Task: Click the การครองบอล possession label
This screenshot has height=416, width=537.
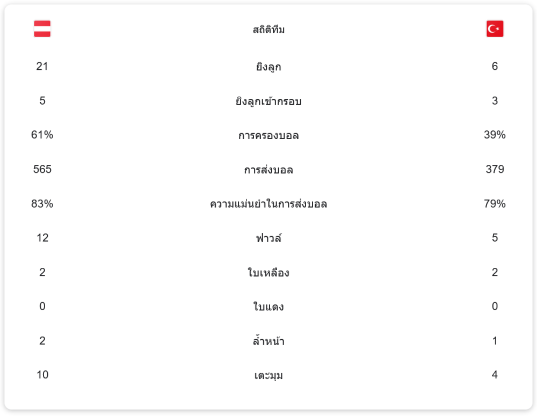Action: tap(268, 135)
